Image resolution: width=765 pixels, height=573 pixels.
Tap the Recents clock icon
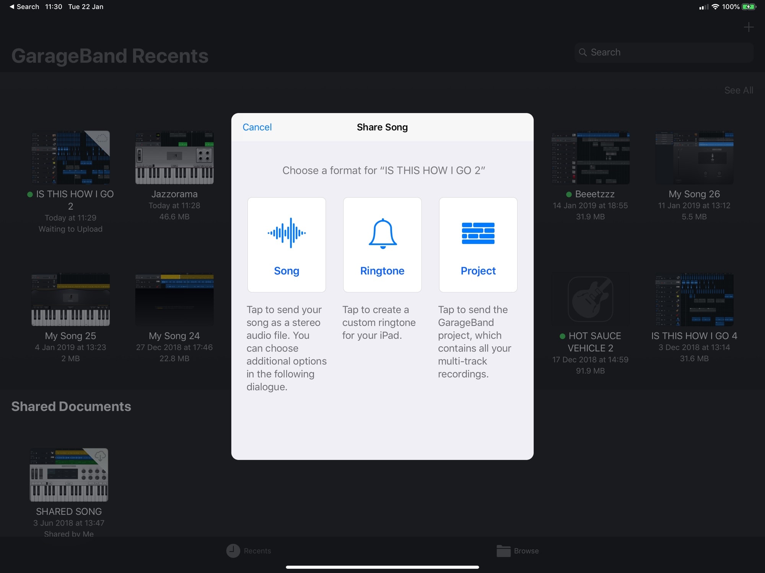click(x=233, y=550)
